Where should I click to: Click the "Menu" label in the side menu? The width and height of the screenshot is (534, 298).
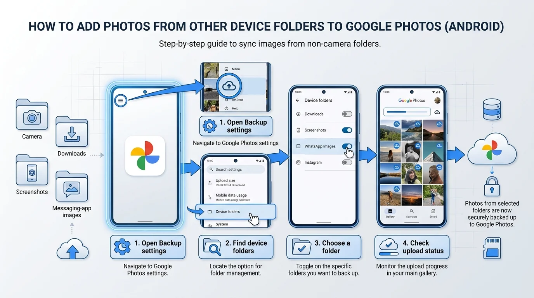pyautogui.click(x=236, y=69)
